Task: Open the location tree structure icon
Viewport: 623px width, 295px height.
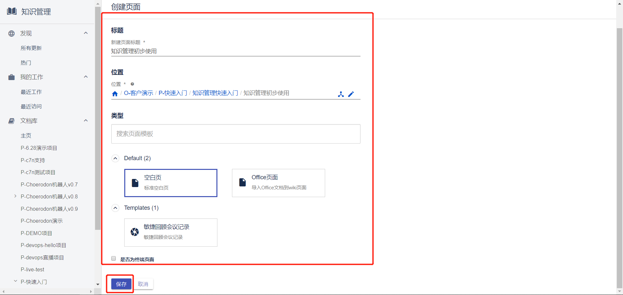Action: [341, 94]
